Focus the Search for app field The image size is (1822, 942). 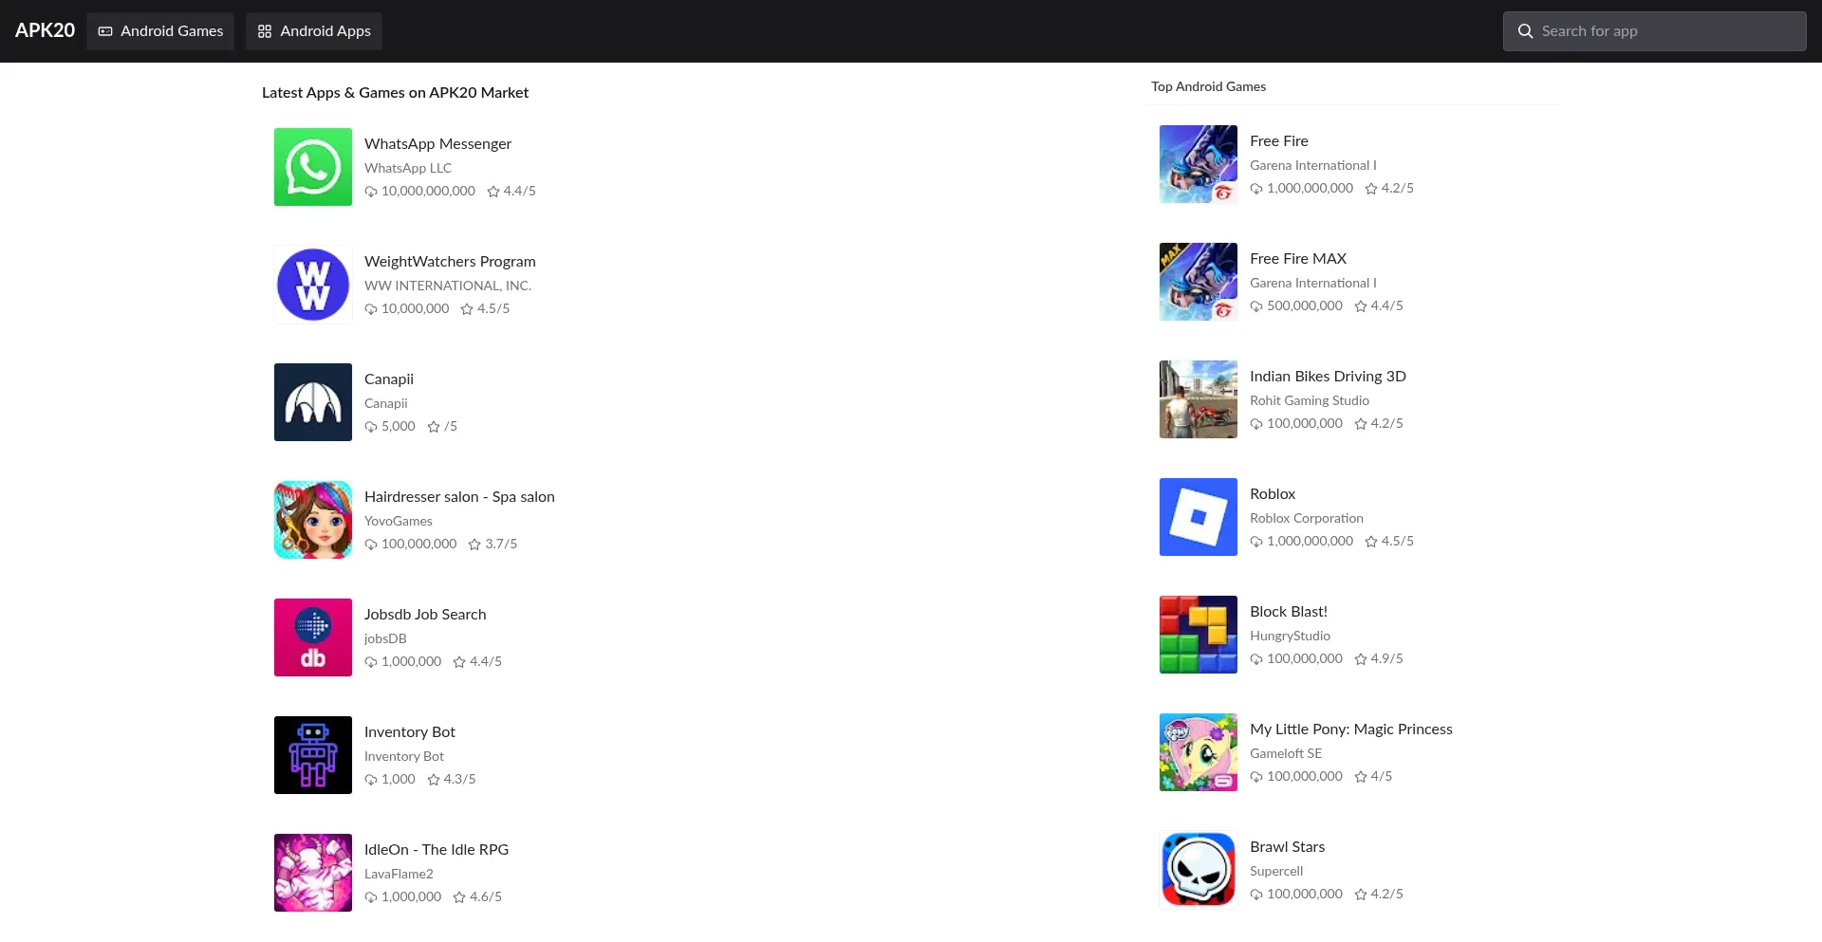1654,31
